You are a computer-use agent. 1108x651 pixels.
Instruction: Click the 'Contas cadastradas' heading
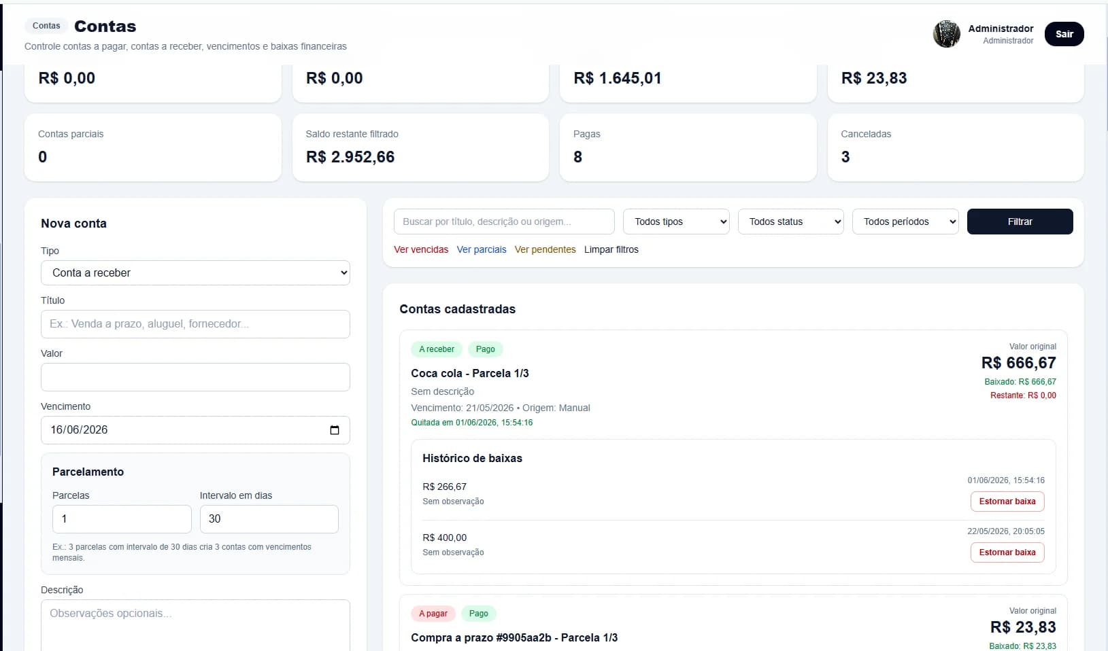[458, 309]
